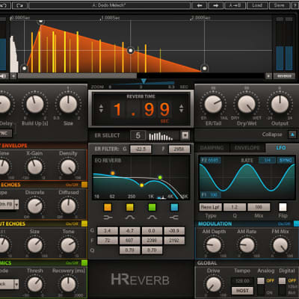Toggle the orange Echoes section On/Off
299x299 pixels.
click(84, 185)
